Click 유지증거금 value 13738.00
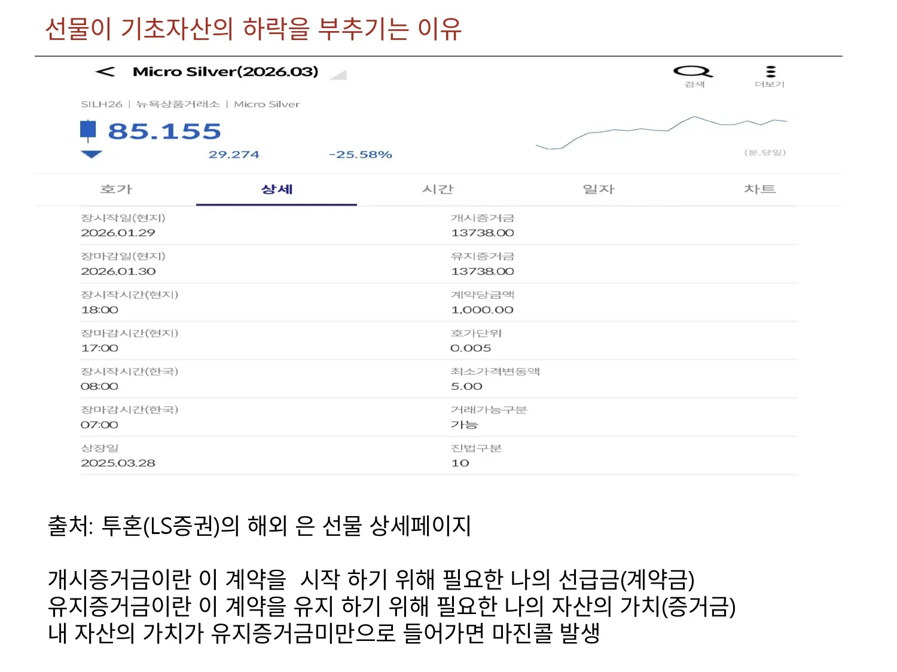Screen dimensions: 897x672 483,271
